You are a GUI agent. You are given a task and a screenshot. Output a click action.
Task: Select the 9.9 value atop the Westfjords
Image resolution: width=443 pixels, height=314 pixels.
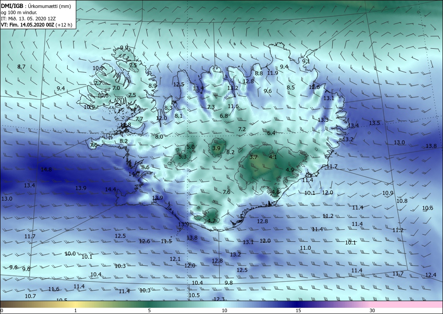coord(124,48)
